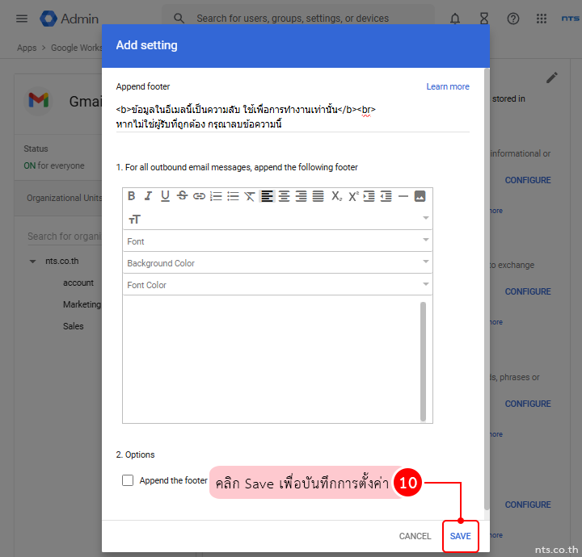Apply subscript formatting
582x557 pixels.
coord(336,196)
